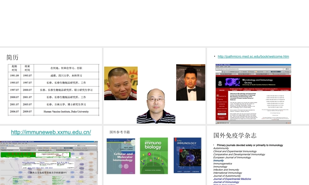Click the Kuby Immunology book cover thumbnail

[188, 156]
